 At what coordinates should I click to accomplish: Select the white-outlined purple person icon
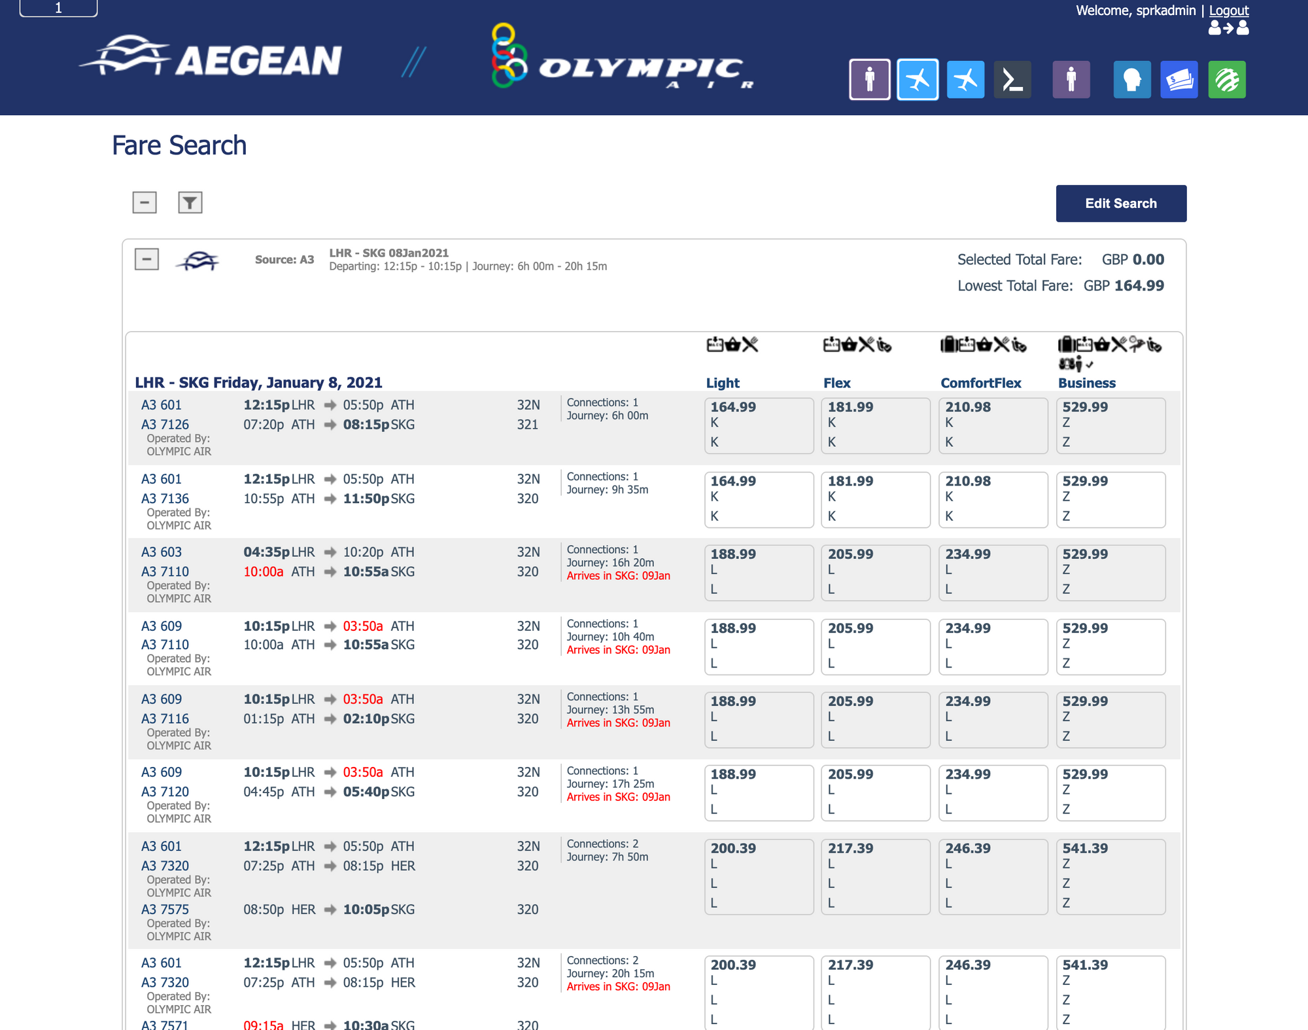coord(869,80)
